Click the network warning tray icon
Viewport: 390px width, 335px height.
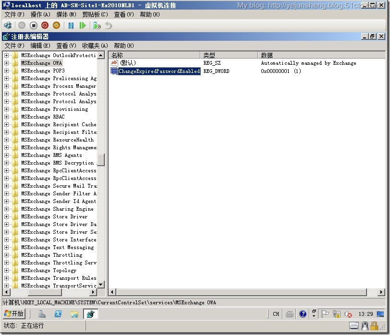pos(337,314)
